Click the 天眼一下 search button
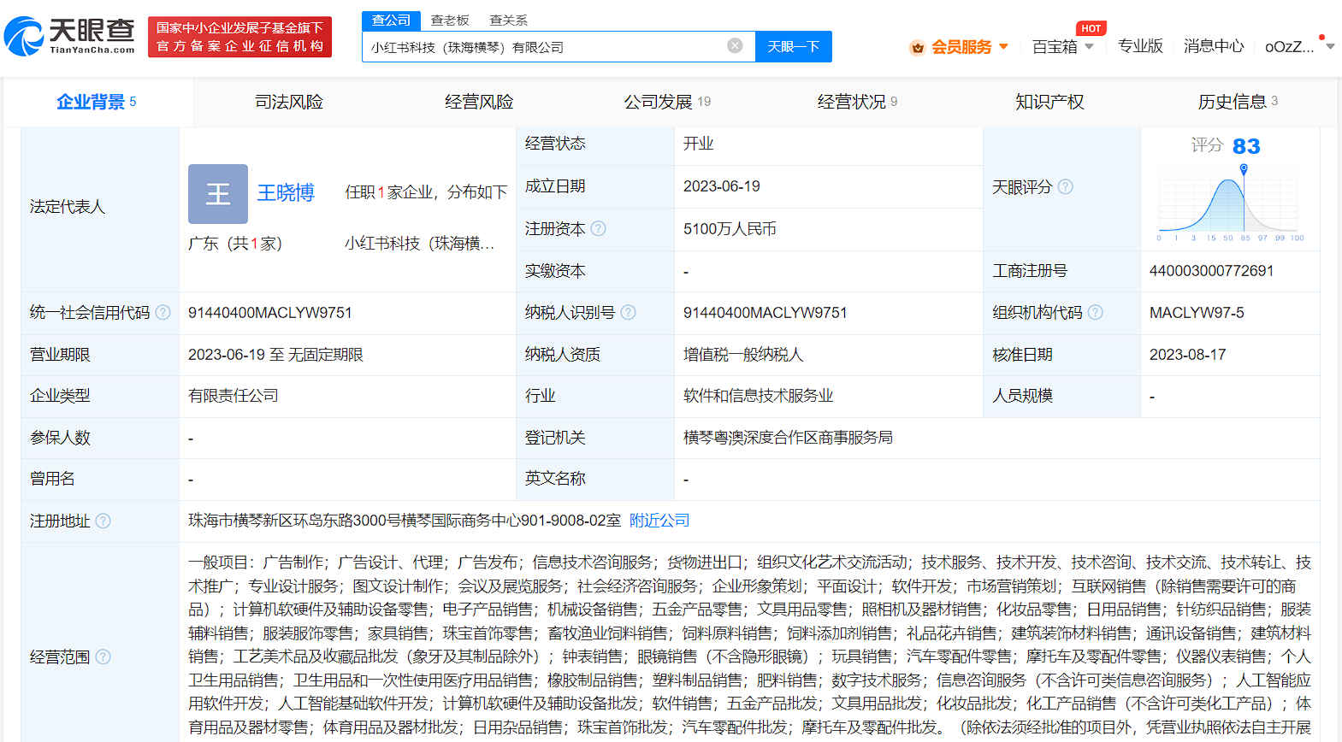Image resolution: width=1342 pixels, height=742 pixels. [793, 46]
